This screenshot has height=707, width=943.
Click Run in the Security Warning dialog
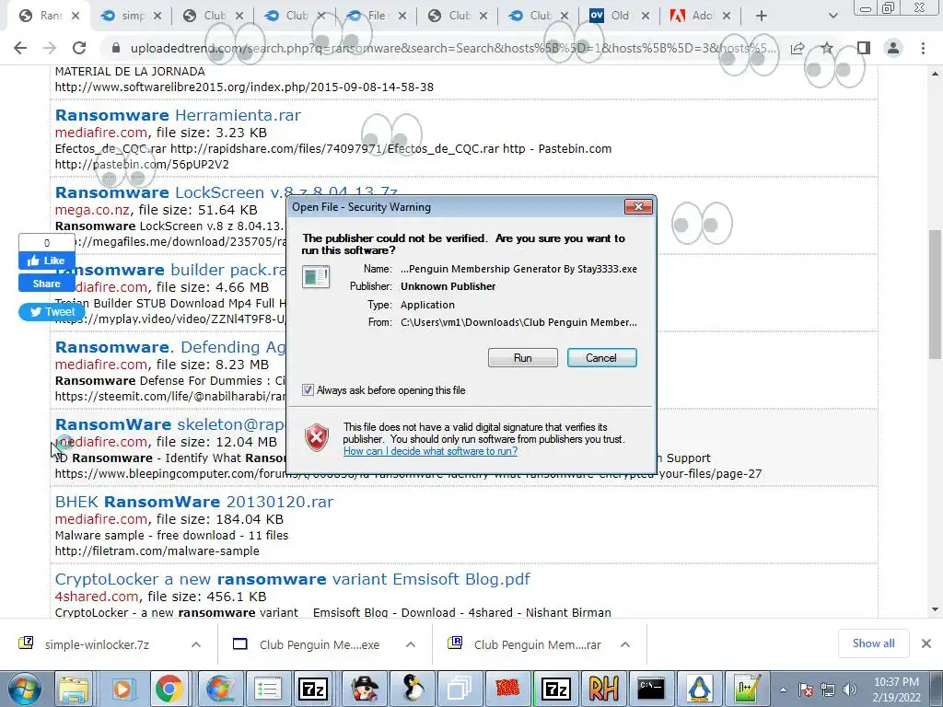pos(523,358)
